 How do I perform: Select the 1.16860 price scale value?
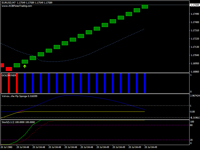point(194,71)
